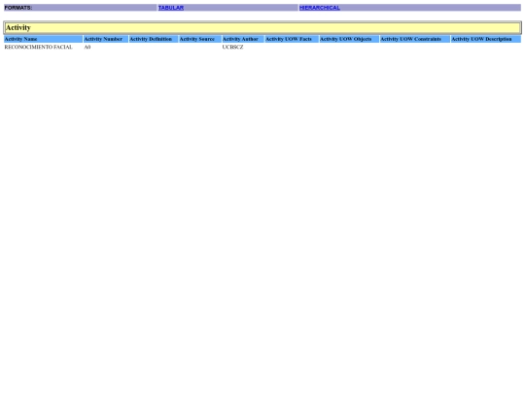The image size is (525, 394).
Task: Click the Activity Author column header
Action: click(x=243, y=39)
